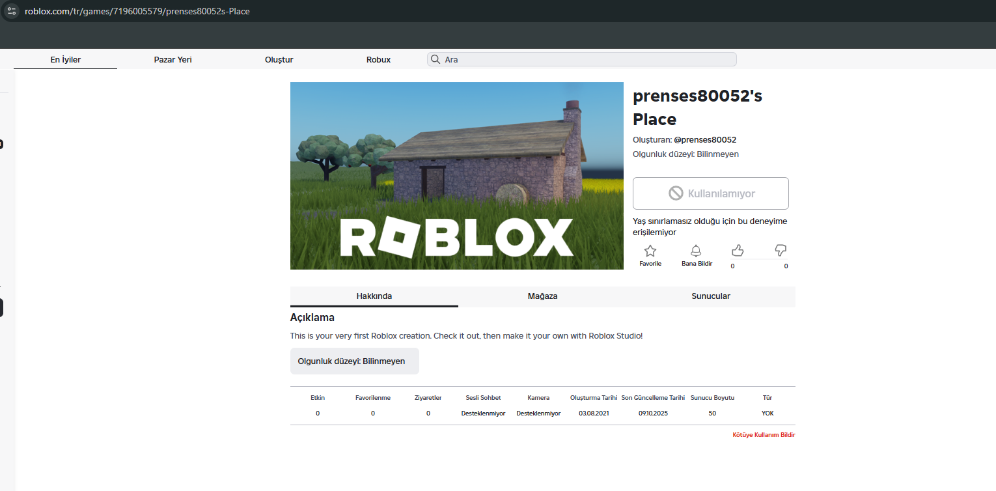Image resolution: width=996 pixels, height=491 pixels.
Task: Click Desteklenmiyor under Sesli Sohbet
Action: (483, 414)
